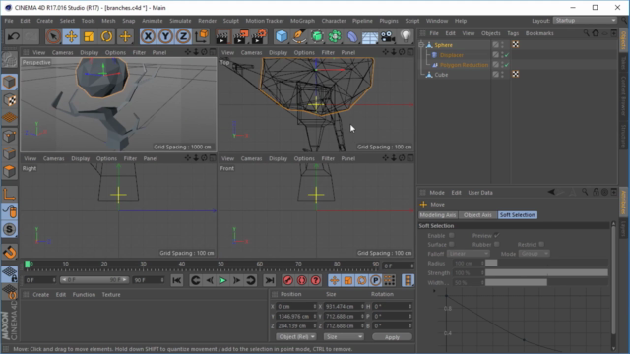The height and width of the screenshot is (354, 630).
Task: Open the Mode Group dropdown
Action: [534, 254]
